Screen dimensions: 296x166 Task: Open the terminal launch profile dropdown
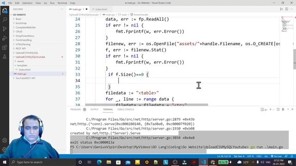273,110
